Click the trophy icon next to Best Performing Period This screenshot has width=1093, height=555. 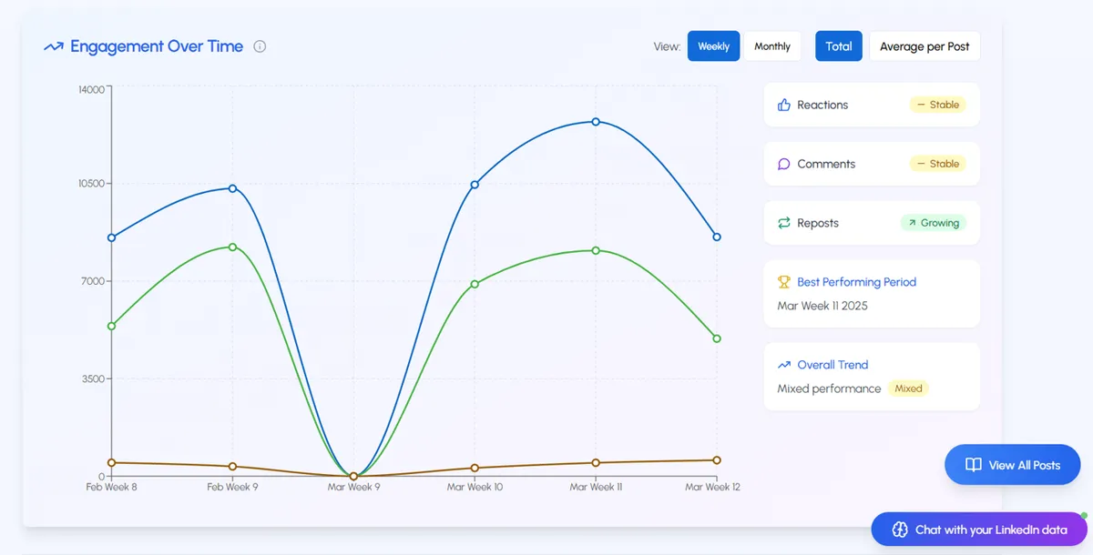click(785, 282)
